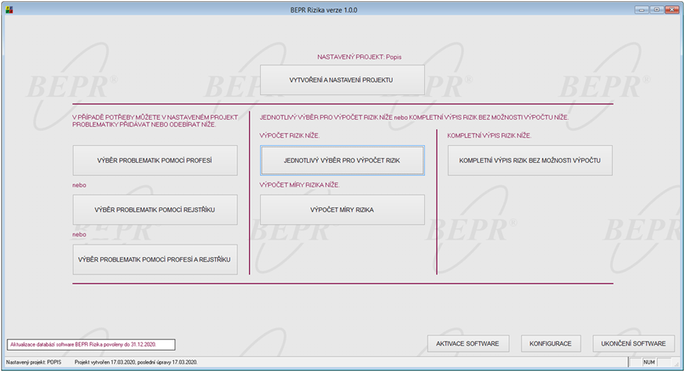
Task: Click 'JEDNOTLIVÝ VÝBĚR PRO VÝPOČET RIZIK NÍŽE nebo' heading
Action: 414,118
